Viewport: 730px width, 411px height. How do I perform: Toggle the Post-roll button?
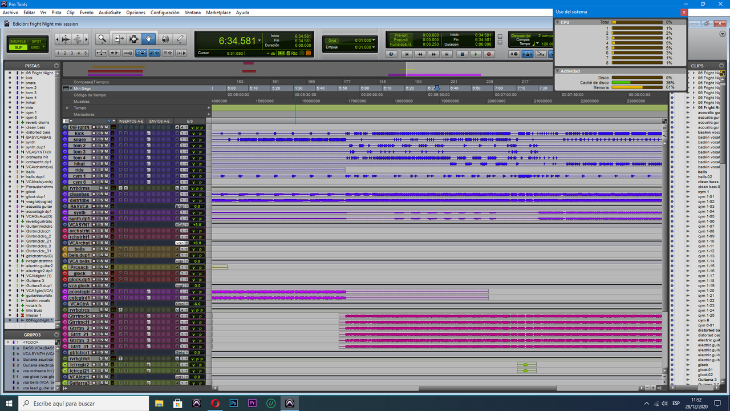(x=401, y=40)
